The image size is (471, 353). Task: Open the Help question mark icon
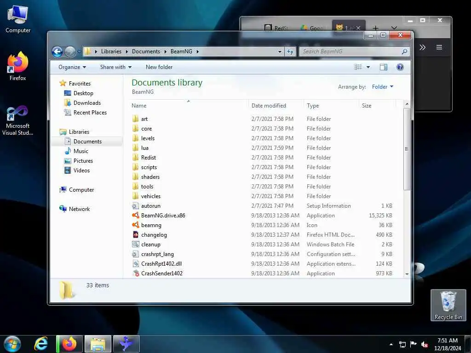[400, 67]
